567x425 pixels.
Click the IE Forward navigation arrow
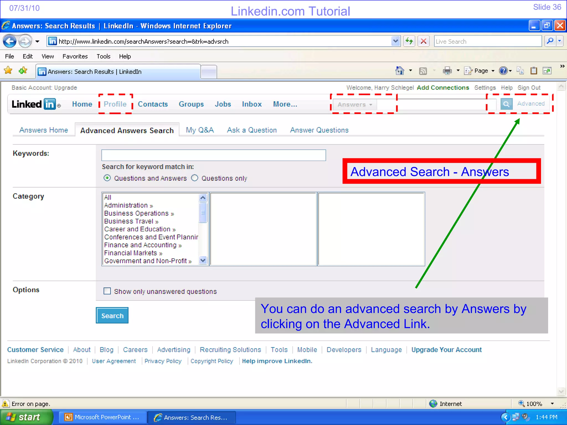pos(25,42)
